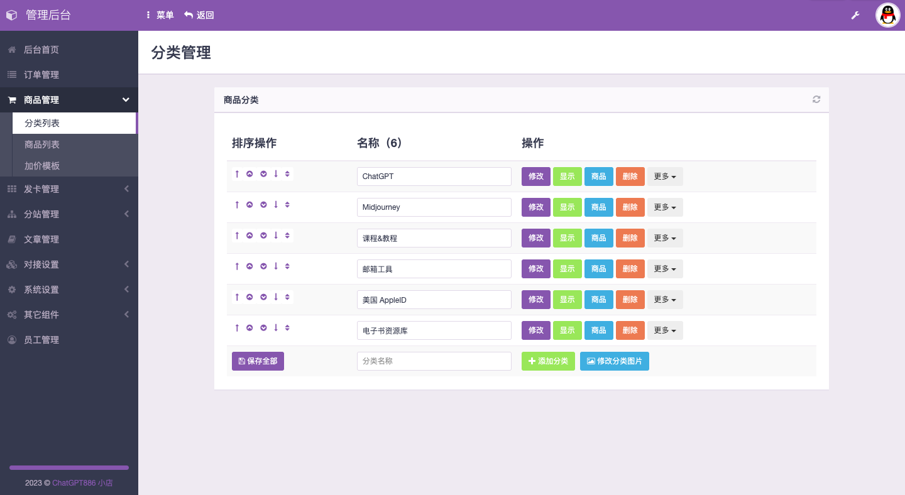Move 电子书资源库 to bottom with down arrow
The height and width of the screenshot is (495, 905).
tap(275, 327)
